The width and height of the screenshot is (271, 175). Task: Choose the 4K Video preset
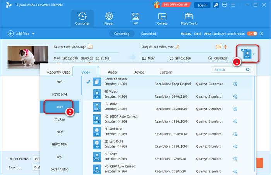[x=168, y=94]
